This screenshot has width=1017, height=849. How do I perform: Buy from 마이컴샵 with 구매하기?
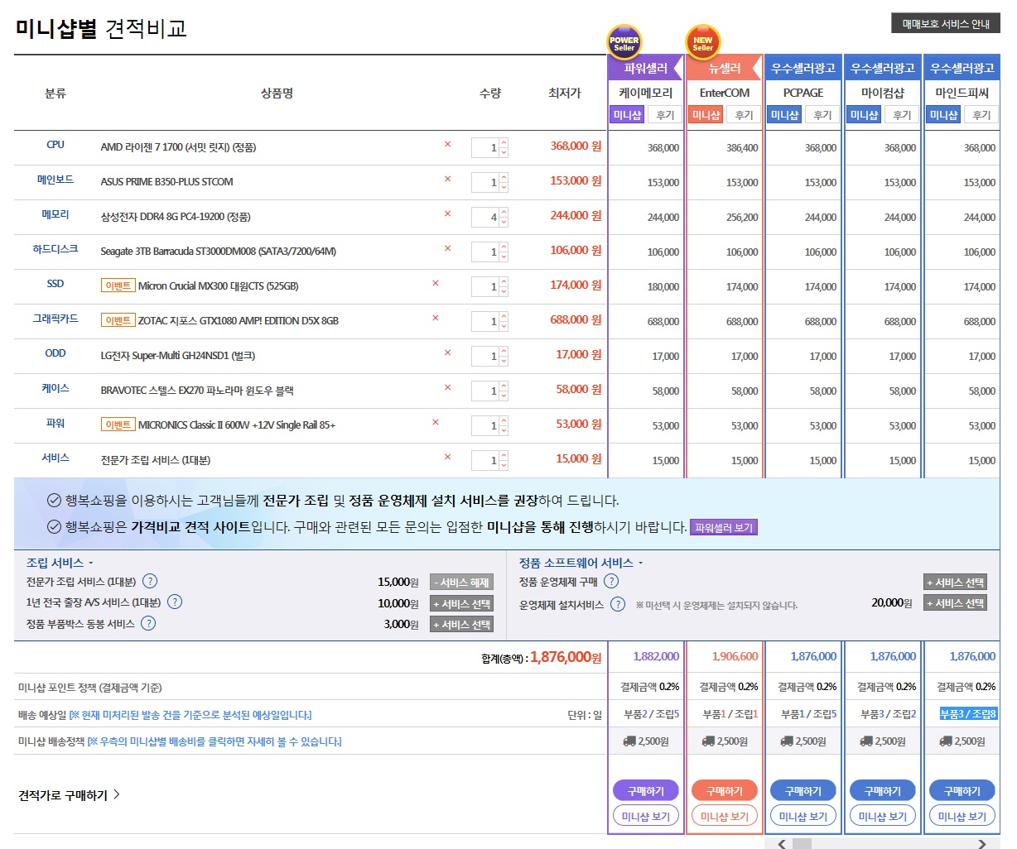pyautogui.click(x=882, y=791)
